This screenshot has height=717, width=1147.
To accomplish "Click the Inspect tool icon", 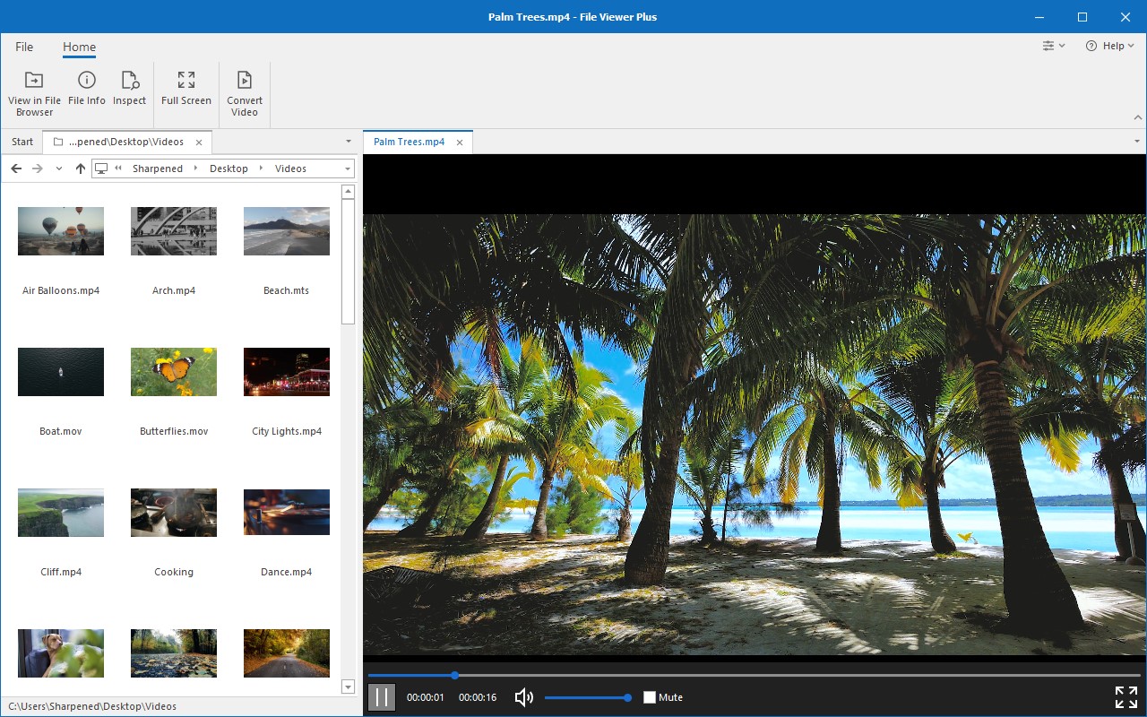I will [x=129, y=81].
